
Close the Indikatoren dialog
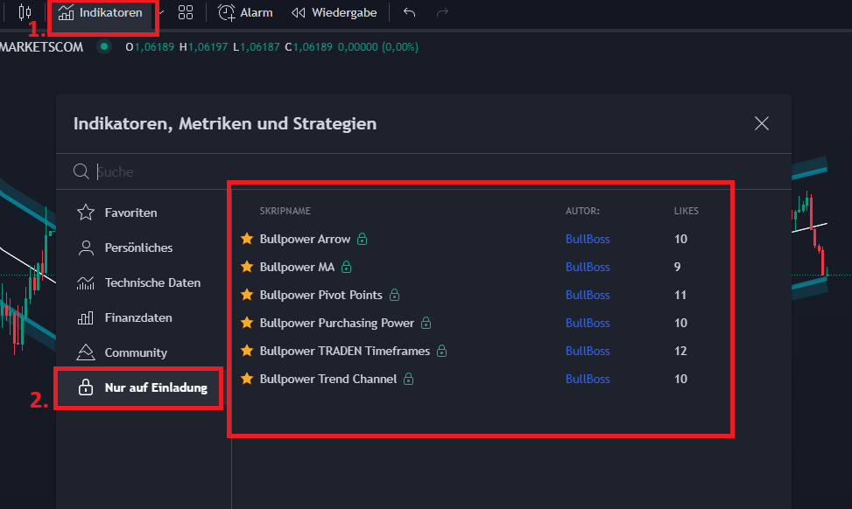pos(761,123)
